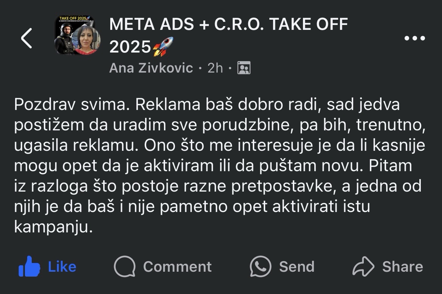Click the Send label
442x294 pixels.
297,267
